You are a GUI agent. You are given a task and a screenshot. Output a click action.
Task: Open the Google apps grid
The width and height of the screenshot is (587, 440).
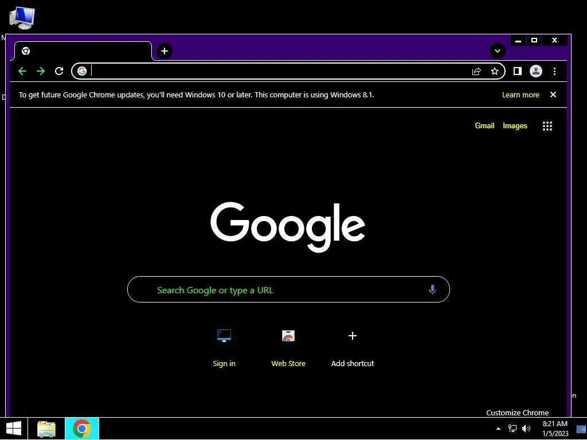tap(547, 125)
